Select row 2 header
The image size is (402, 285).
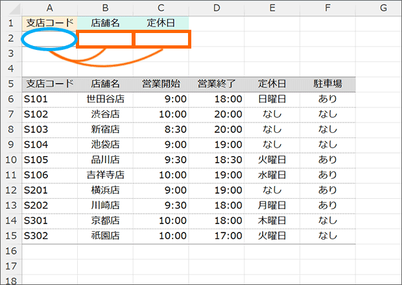tap(11, 38)
